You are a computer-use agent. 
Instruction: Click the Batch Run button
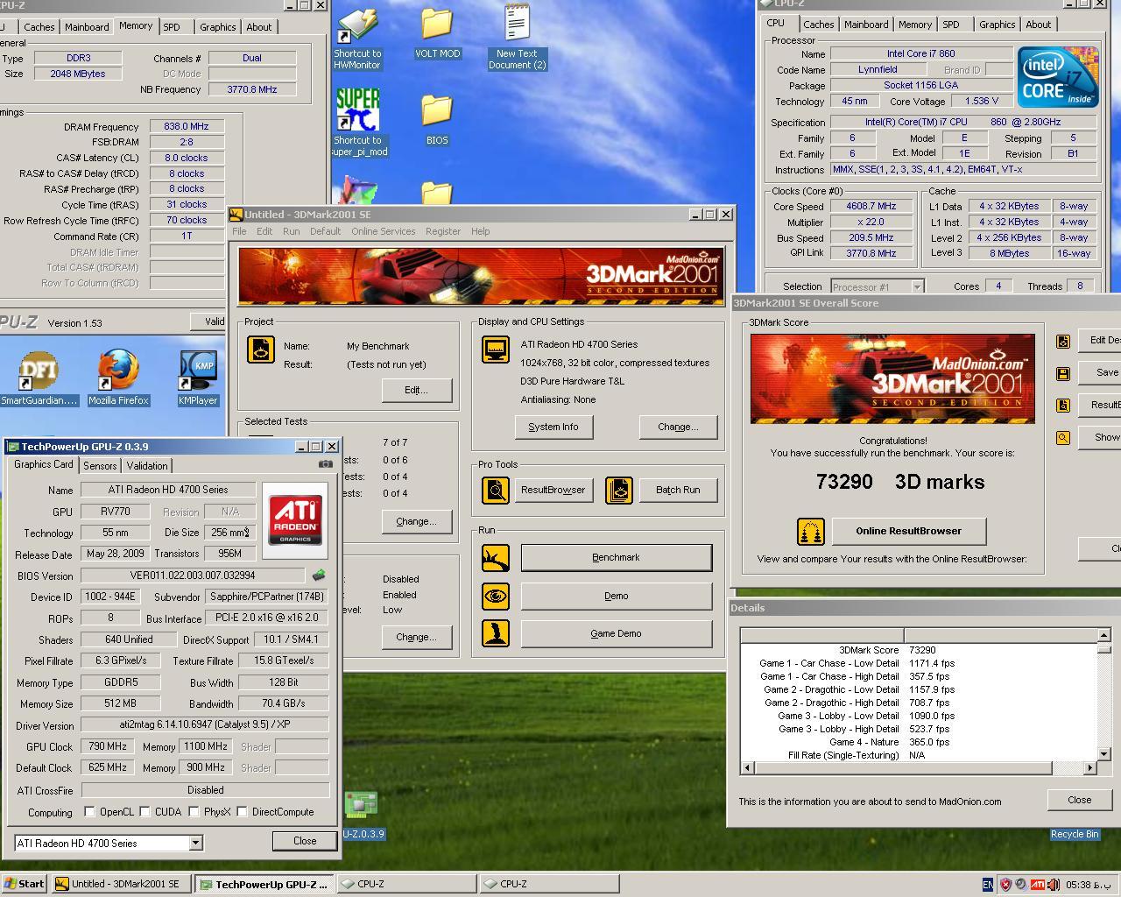[678, 490]
